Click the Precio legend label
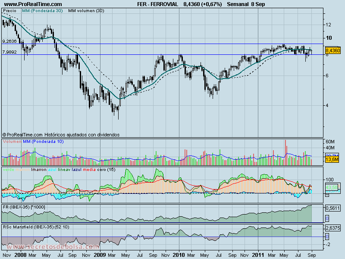Screen dimensions: 345x259 pos(9,11)
